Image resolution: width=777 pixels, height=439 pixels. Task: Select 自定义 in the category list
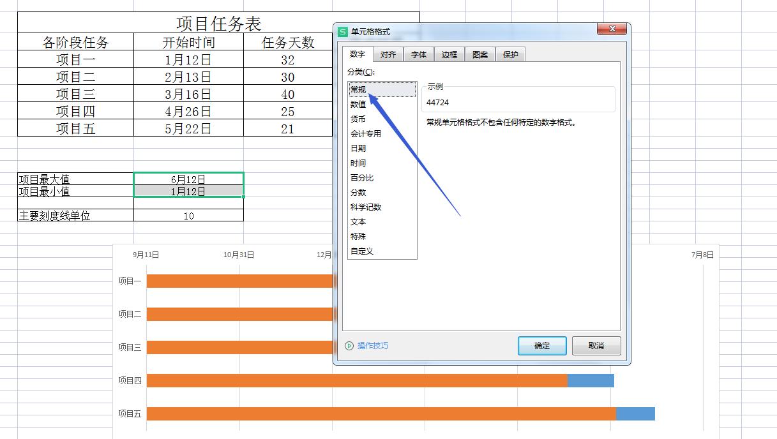tap(361, 251)
